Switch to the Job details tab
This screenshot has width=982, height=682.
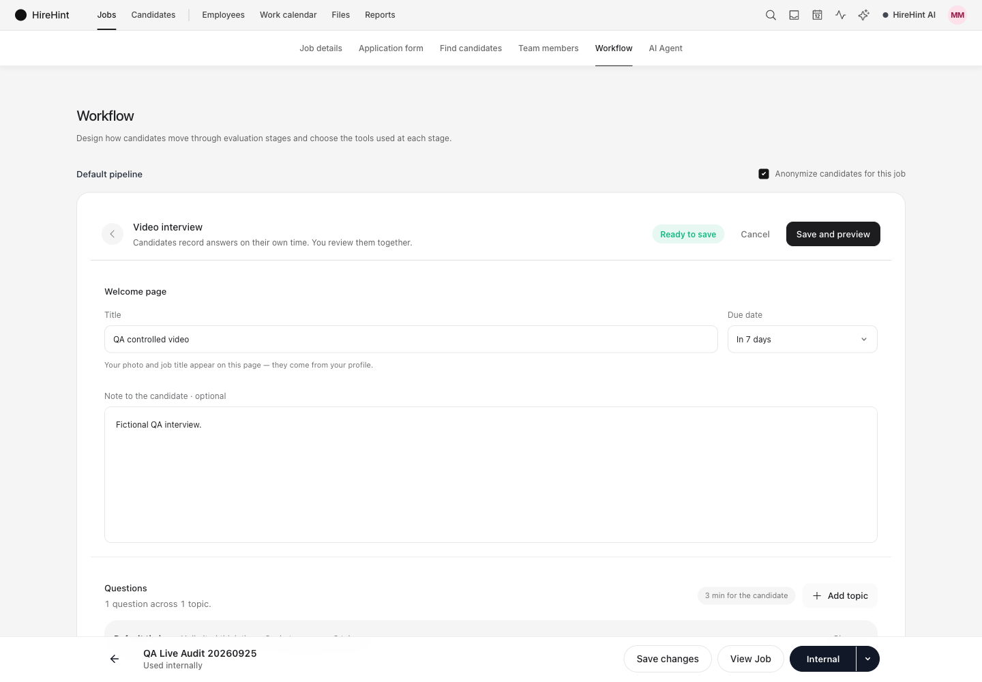click(x=321, y=48)
